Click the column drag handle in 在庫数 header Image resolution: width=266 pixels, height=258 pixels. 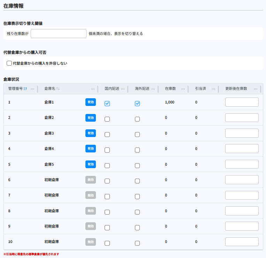183,89
